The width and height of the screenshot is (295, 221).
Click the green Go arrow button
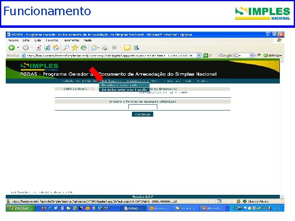[x=205, y=55]
